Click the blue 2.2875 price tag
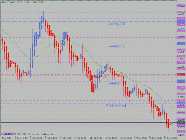The width and height of the screenshot is (186, 140). (x=181, y=21)
